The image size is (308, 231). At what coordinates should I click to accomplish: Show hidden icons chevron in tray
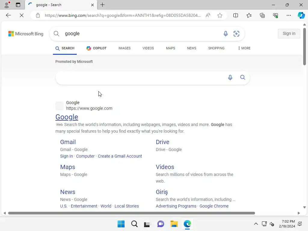(256, 224)
